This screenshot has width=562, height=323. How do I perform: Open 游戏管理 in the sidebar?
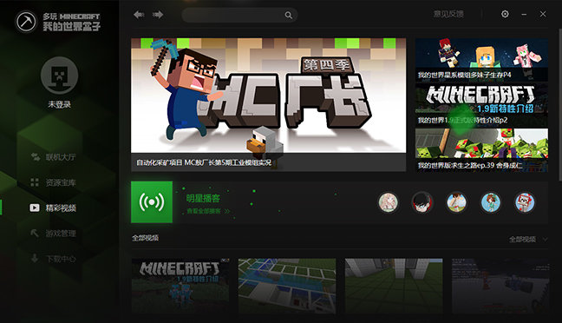tap(54, 234)
